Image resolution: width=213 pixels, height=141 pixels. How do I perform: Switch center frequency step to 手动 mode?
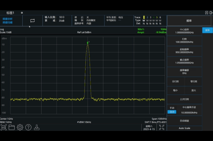click(172, 108)
